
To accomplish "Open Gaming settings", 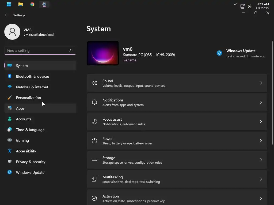I will click(x=40, y=140).
